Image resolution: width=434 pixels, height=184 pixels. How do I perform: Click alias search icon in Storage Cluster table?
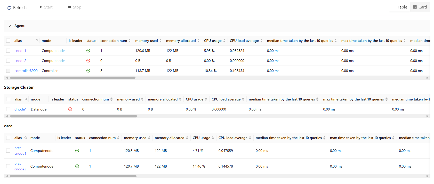click(26, 99)
